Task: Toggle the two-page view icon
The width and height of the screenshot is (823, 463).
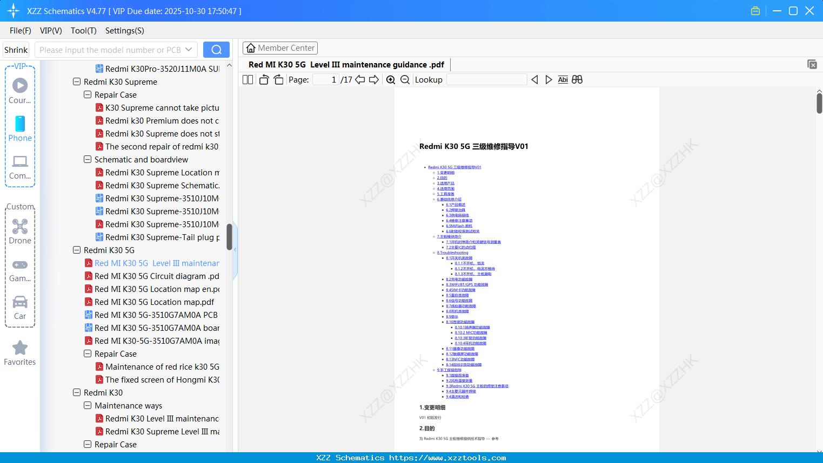Action: pyautogui.click(x=247, y=80)
